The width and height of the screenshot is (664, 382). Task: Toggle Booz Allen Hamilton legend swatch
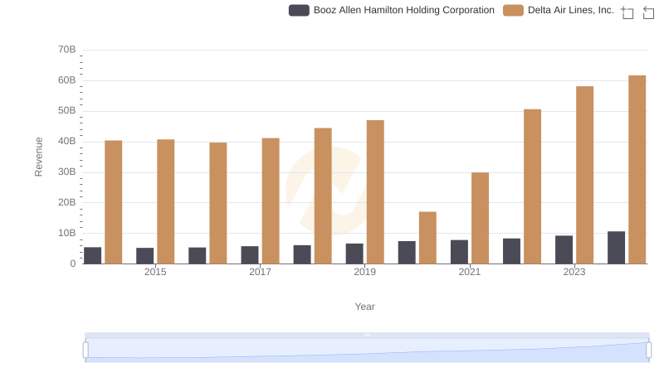[299, 10]
